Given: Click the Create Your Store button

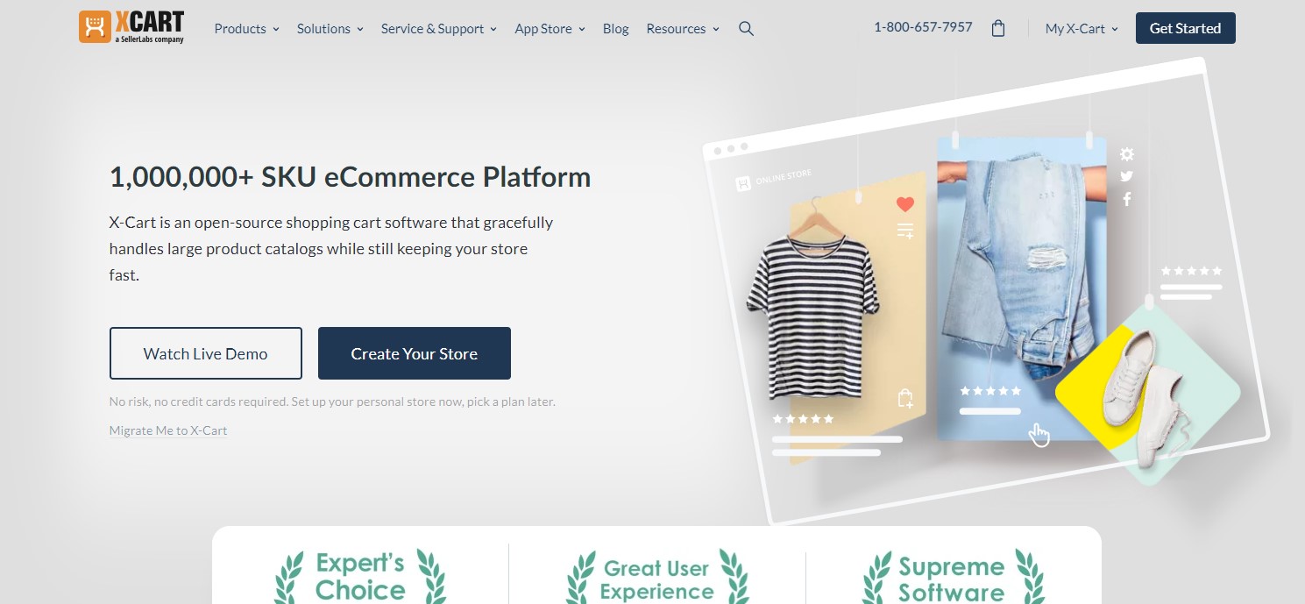Looking at the screenshot, I should [415, 353].
